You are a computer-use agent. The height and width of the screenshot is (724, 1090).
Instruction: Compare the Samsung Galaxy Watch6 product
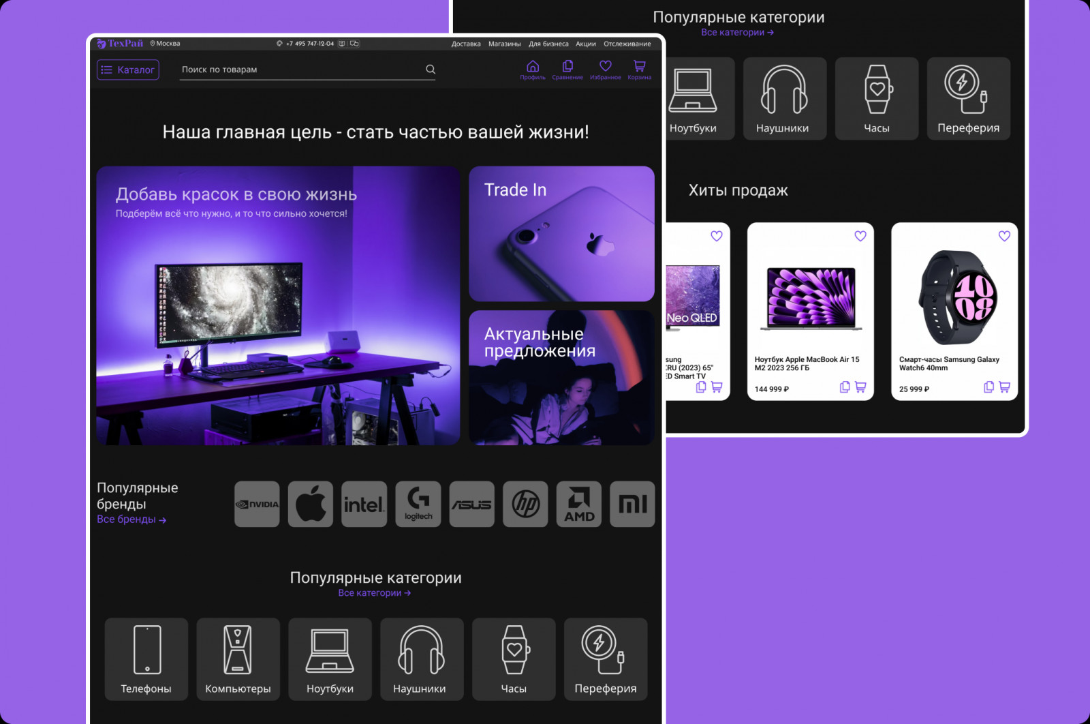(988, 387)
